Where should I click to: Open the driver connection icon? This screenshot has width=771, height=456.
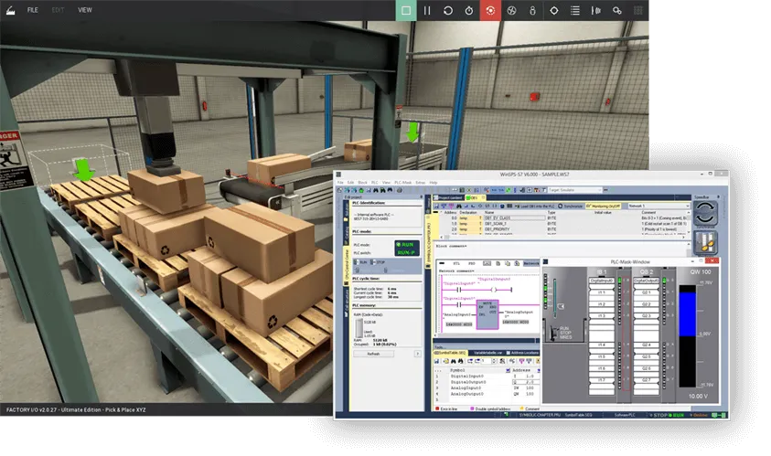tap(617, 10)
